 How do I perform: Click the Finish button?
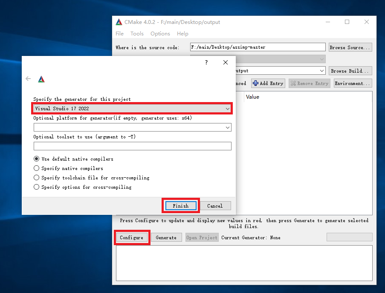pos(181,206)
